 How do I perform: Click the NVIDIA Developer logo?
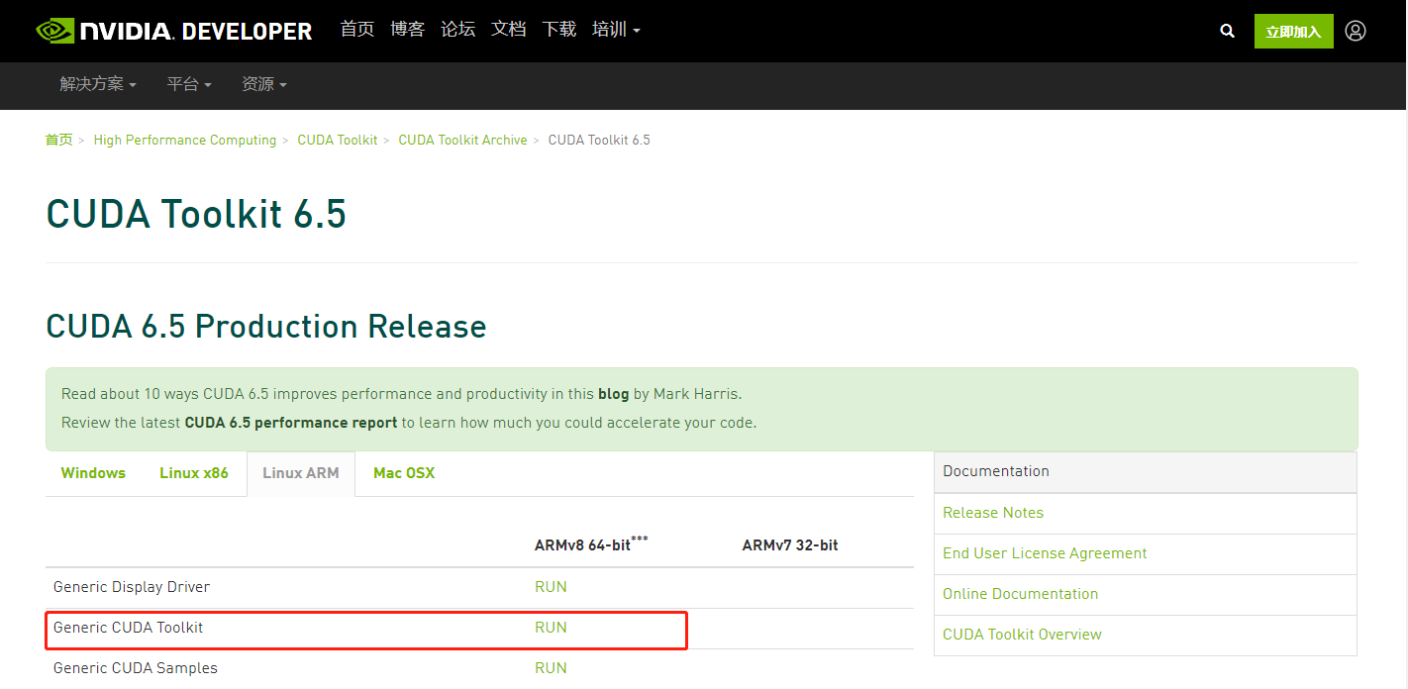point(173,30)
